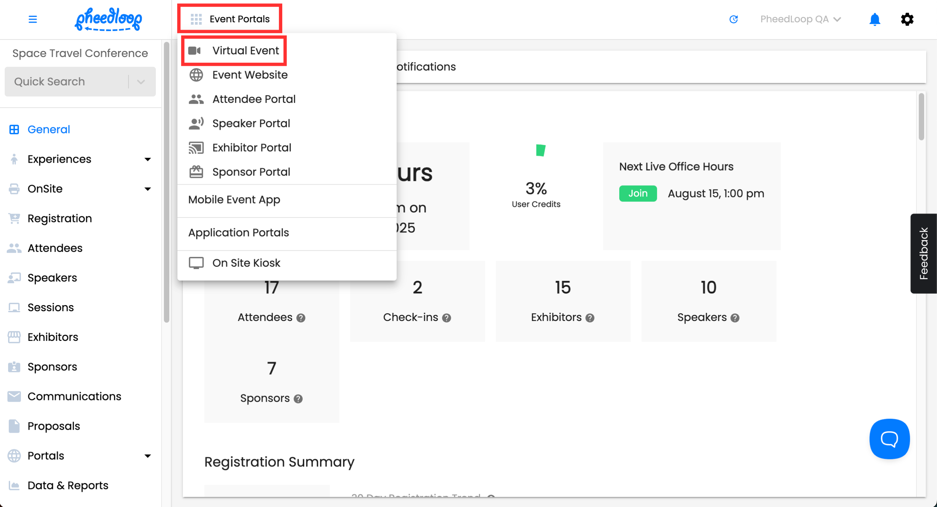The width and height of the screenshot is (937, 507).
Task: Click help icon next to Sponsors count
Action: pyautogui.click(x=298, y=399)
